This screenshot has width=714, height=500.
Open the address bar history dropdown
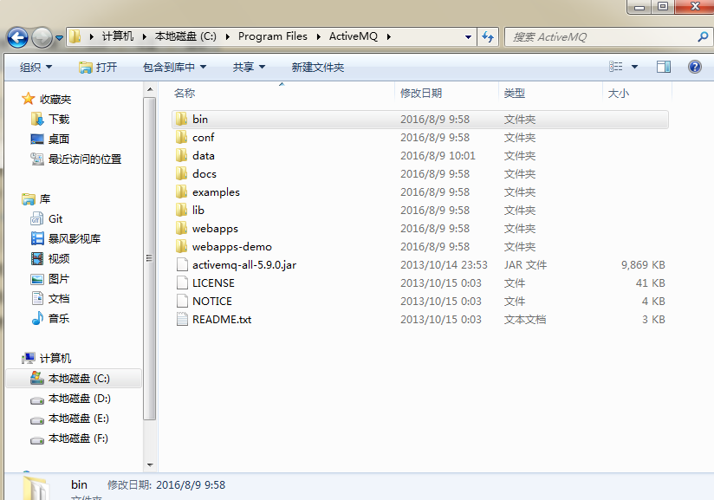coord(468,37)
